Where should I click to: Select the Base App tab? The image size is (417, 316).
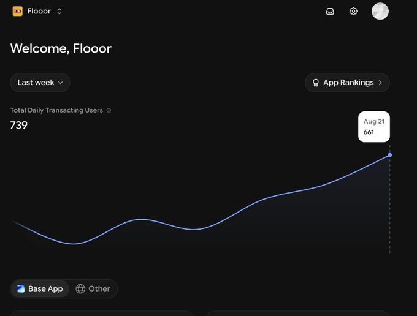click(40, 288)
